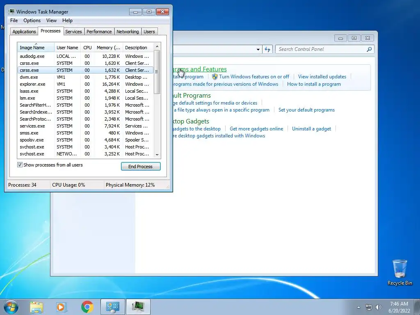420x315 pixels.
Task: Close the Control Panel window
Action: tap(367, 38)
